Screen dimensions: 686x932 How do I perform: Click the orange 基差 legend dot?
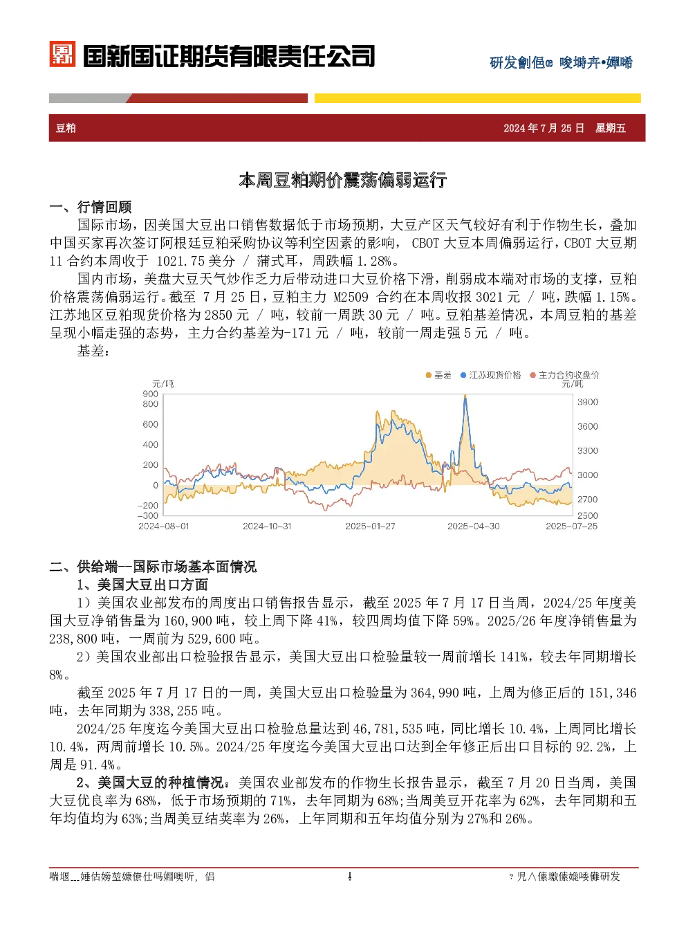[x=429, y=375]
